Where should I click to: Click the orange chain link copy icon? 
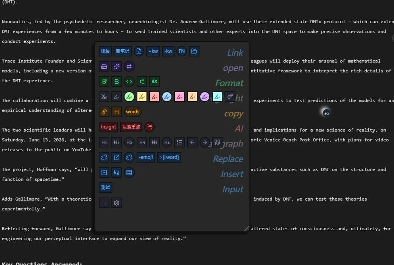tap(104, 112)
